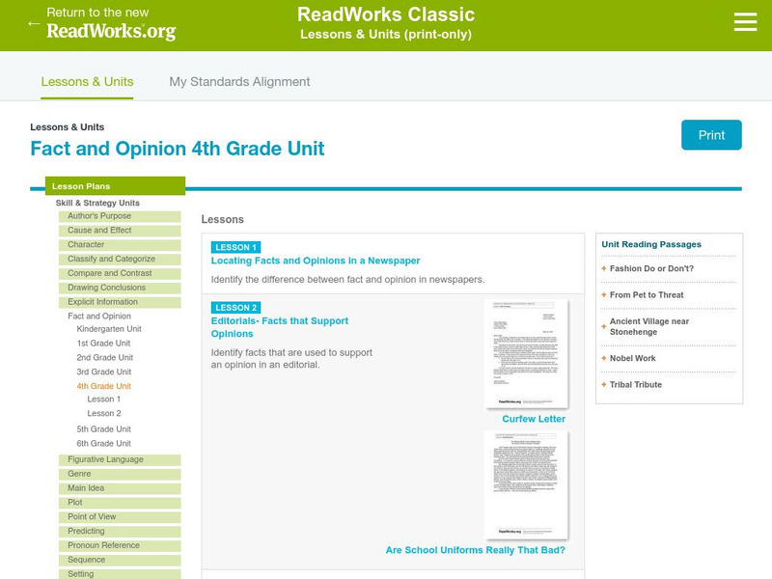Switch to the Lessons & Units tab

coord(87,82)
